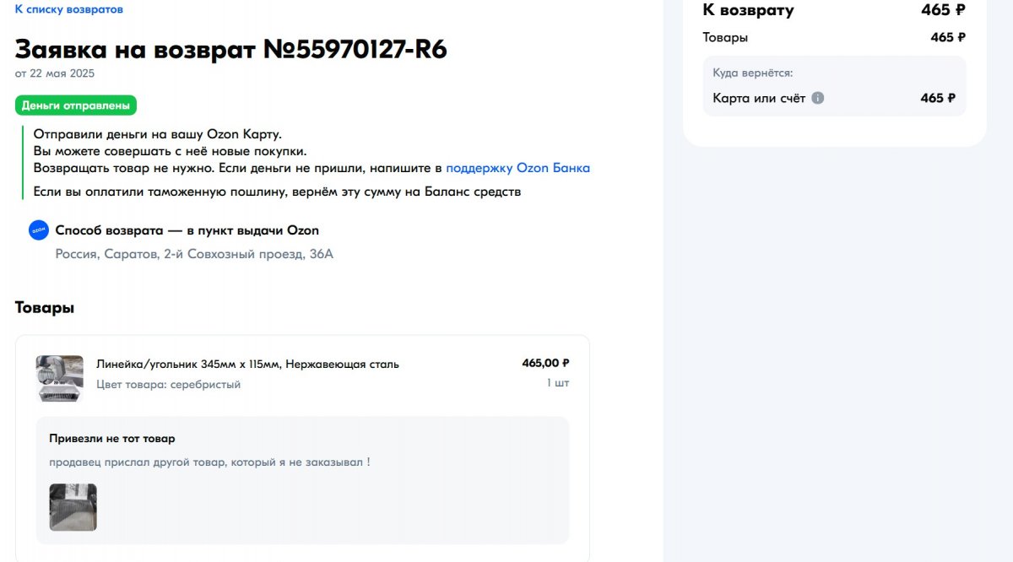Click the "Карта или счёт" label
This screenshot has height=562, width=1013.
point(759,98)
